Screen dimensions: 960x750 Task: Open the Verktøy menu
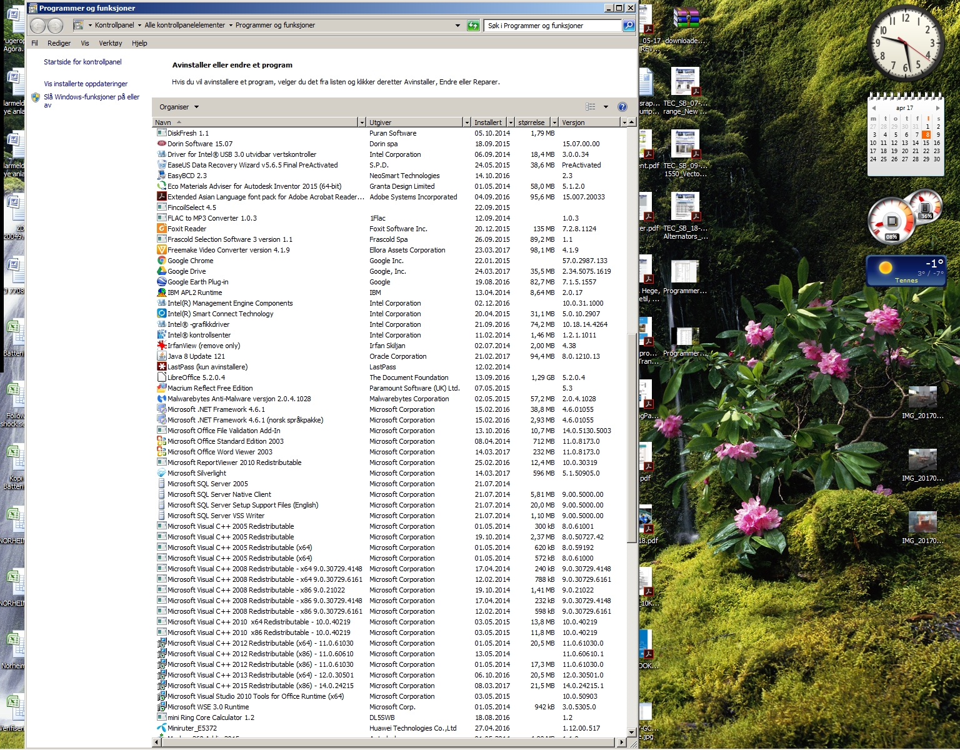(x=111, y=43)
